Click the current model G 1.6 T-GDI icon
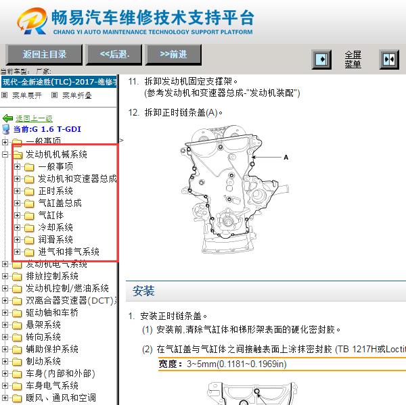The width and height of the screenshot is (406, 405). [5, 129]
